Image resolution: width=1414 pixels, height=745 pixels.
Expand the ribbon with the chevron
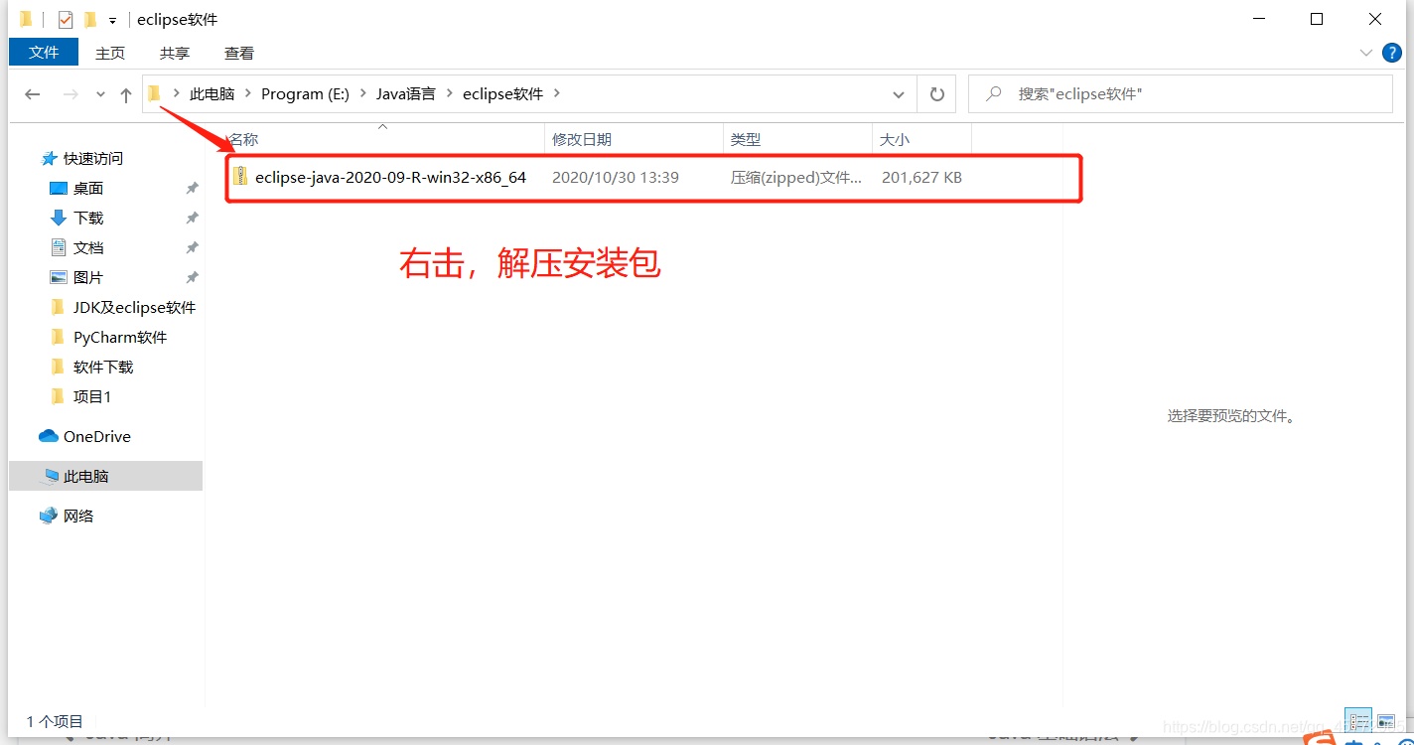[x=1365, y=53]
